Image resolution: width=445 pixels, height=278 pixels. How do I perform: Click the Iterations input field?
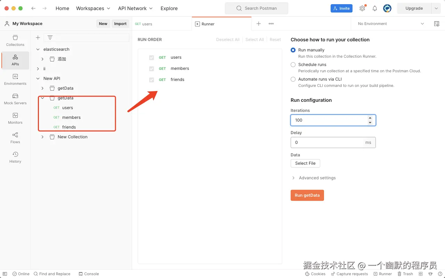pos(333,120)
